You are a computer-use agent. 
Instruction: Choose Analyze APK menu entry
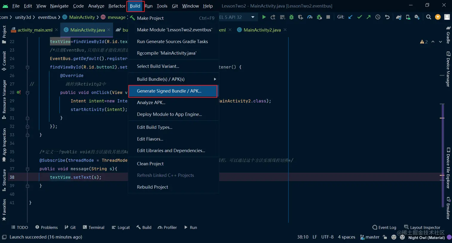tap(173, 103)
